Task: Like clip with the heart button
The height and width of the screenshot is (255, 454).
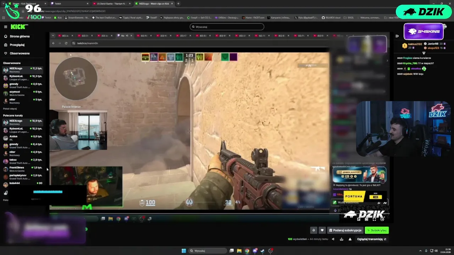Action: coord(322,230)
